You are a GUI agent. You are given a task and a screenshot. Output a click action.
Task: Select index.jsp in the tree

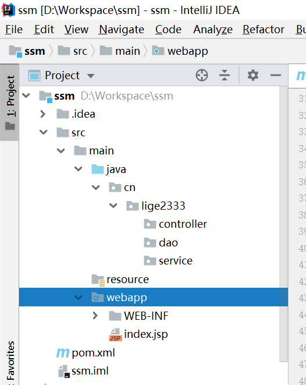pos(154,334)
